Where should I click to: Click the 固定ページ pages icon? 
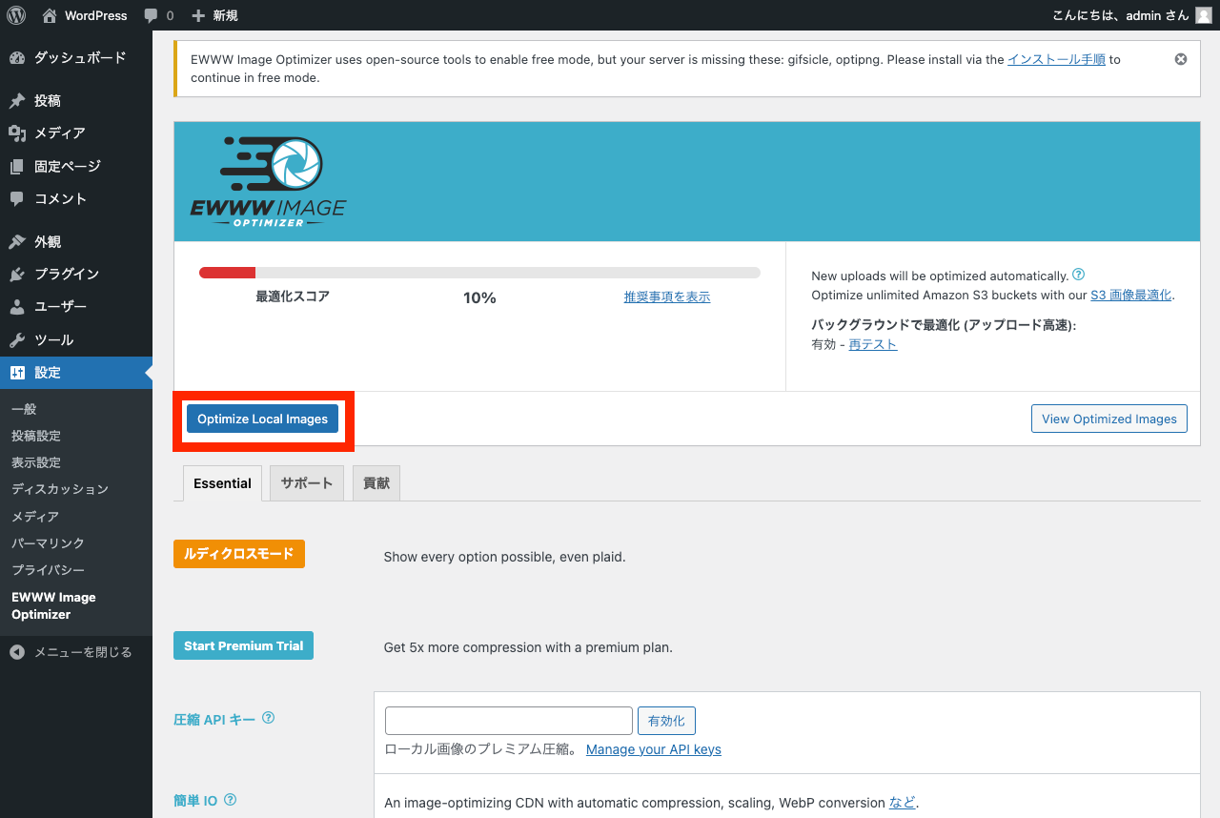point(17,166)
